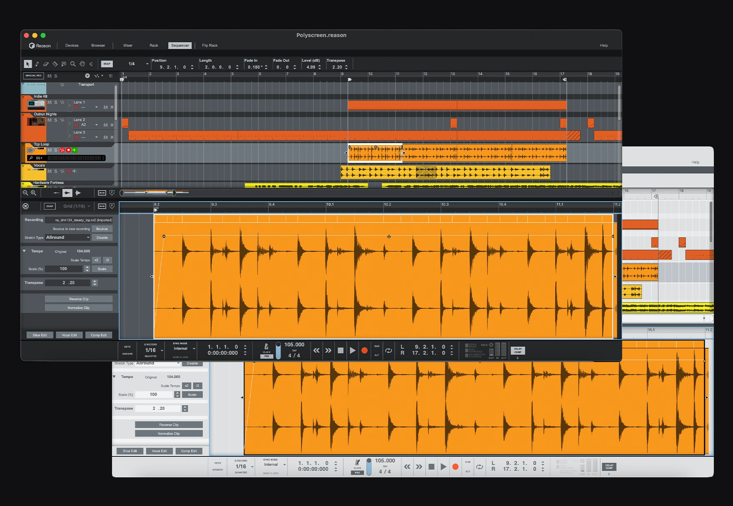
Task: Mute the Indie Kit track
Action: pyautogui.click(x=50, y=102)
